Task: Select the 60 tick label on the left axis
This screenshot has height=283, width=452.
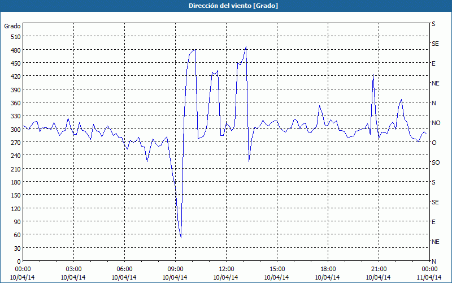Action: (x=18, y=235)
